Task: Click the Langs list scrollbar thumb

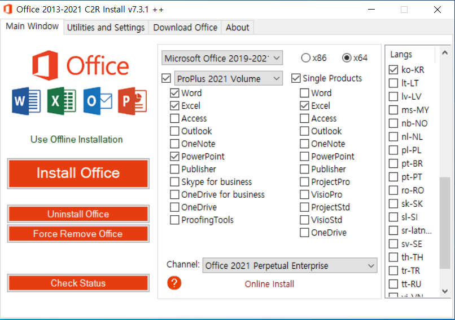Action: (445, 223)
